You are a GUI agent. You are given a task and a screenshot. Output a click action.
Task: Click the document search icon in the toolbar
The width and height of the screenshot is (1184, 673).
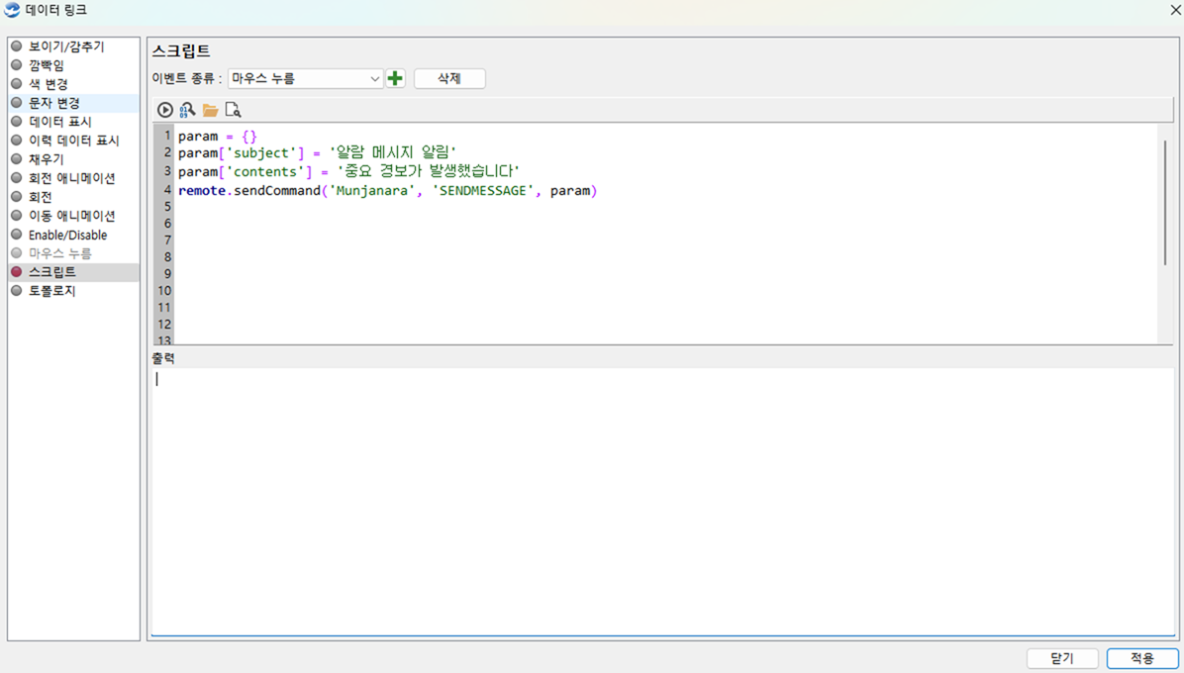coord(233,110)
